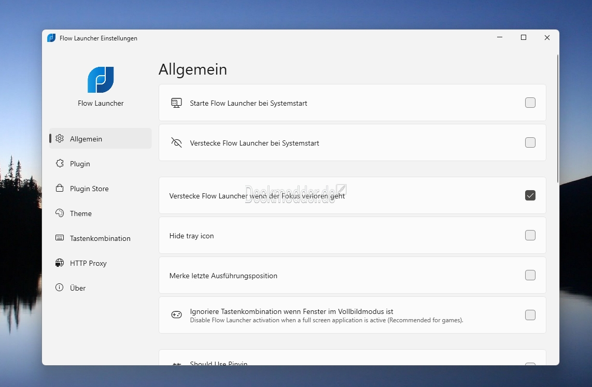This screenshot has height=387, width=592.
Task: Maximize the Flow Launcher settings window
Action: (524, 38)
